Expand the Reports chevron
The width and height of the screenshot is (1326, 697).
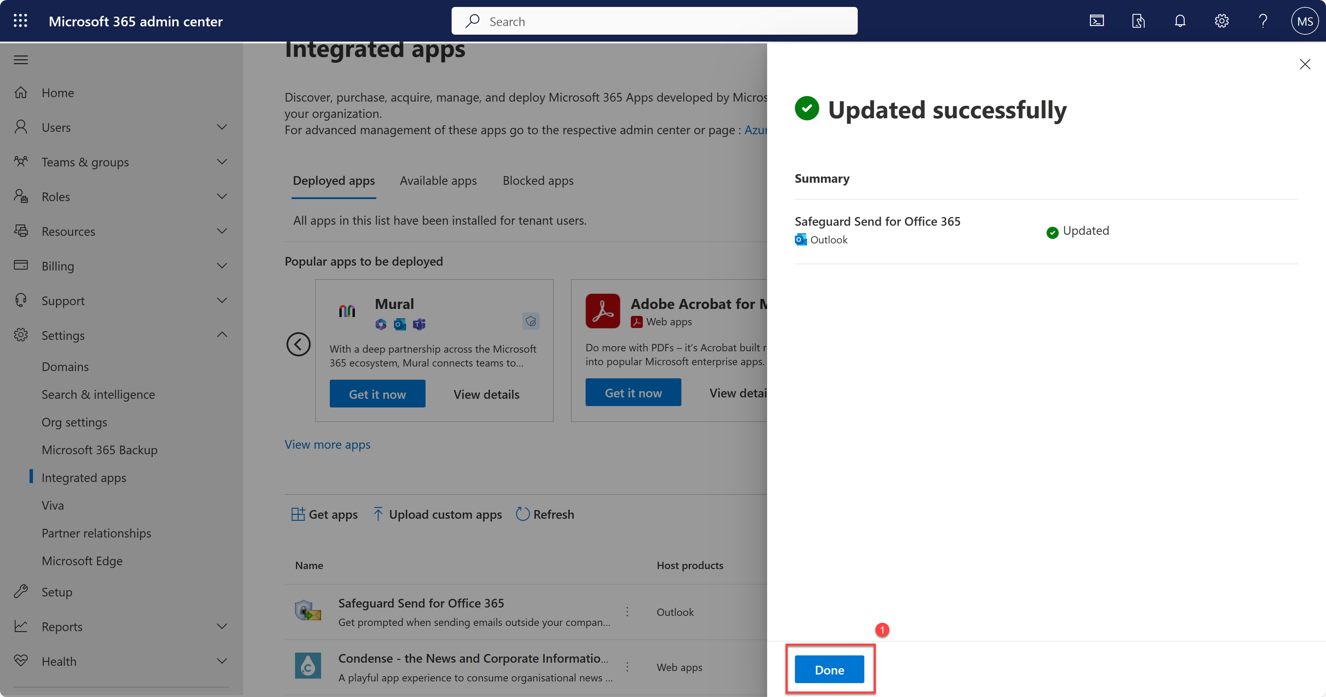(x=222, y=626)
